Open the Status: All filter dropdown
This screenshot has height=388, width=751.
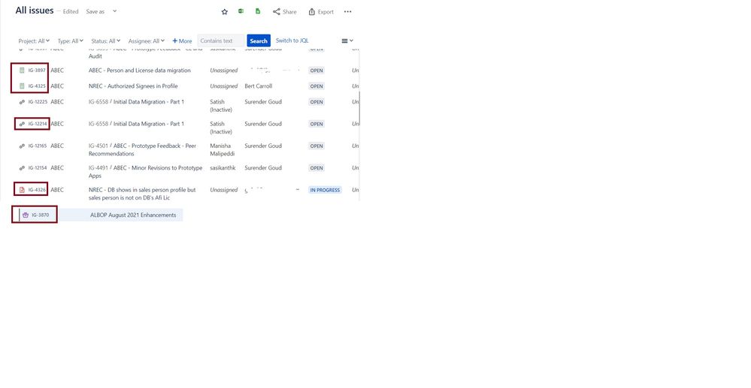(106, 41)
